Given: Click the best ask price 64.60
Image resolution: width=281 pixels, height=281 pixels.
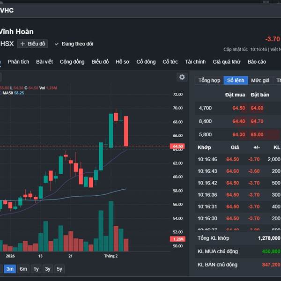Looking at the screenshot, I should pos(257,108).
